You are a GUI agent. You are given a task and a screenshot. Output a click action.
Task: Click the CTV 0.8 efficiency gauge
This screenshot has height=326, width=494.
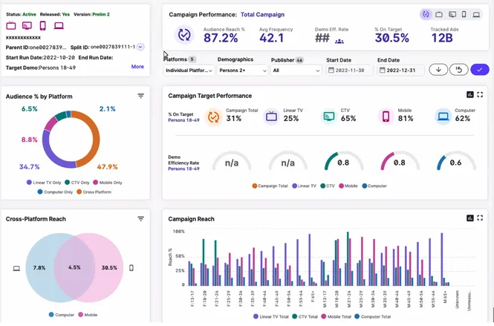coord(343,161)
